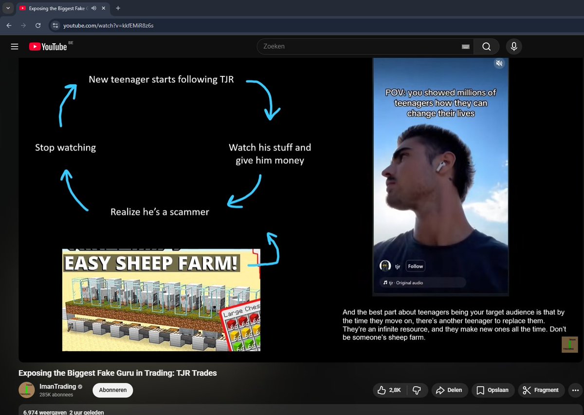Open ImanTrading channel avatar
This screenshot has height=415, width=584.
[x=26, y=390]
